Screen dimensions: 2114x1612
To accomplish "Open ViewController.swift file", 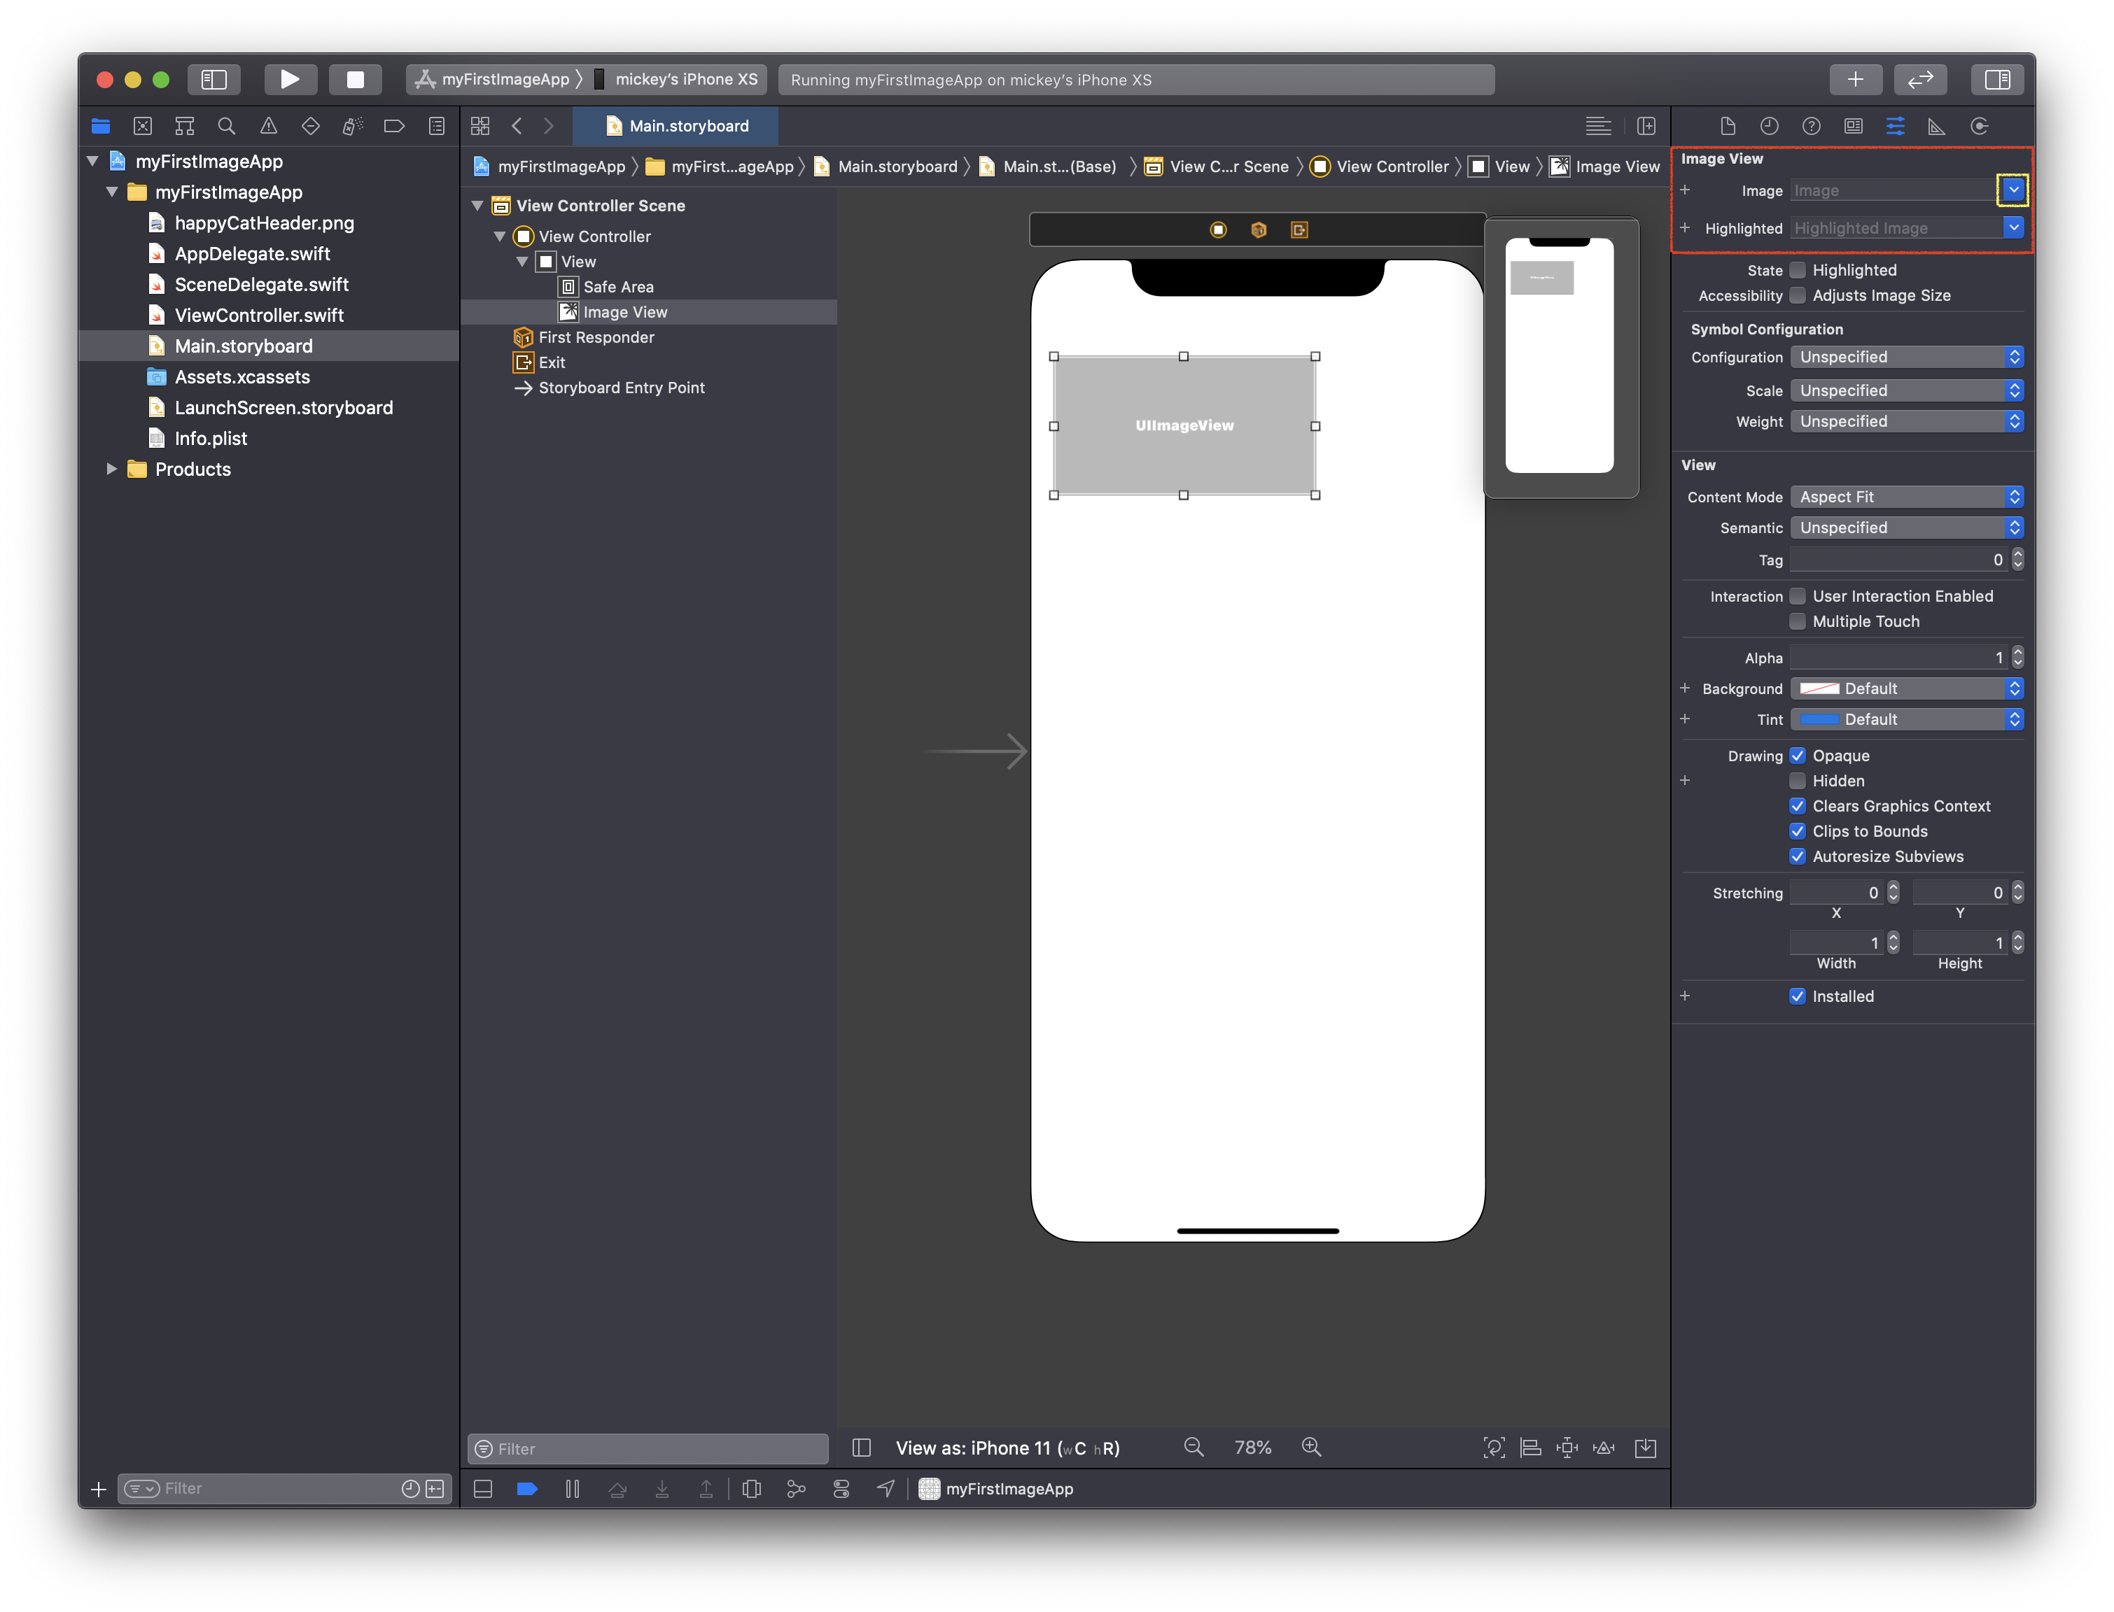I will pos(259,315).
